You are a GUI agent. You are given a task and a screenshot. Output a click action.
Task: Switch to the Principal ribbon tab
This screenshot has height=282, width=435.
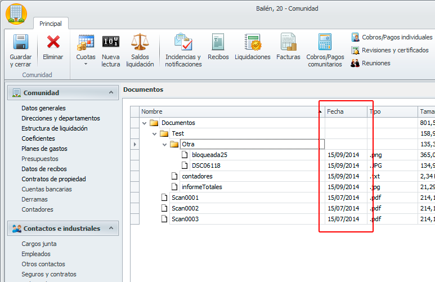pos(51,24)
